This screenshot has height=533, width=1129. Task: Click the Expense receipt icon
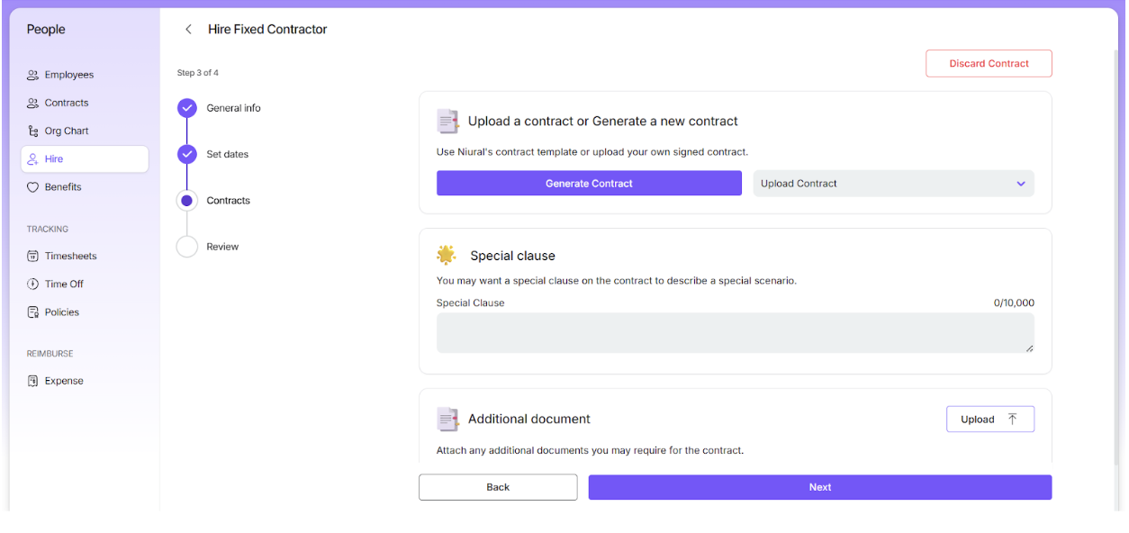click(x=33, y=381)
